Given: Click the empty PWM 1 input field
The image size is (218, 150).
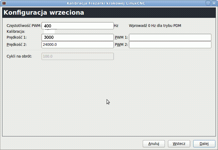Looking at the screenshot, I should 170,37.
